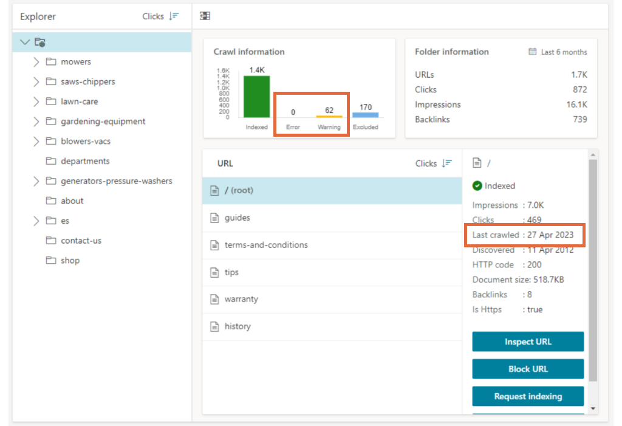The height and width of the screenshot is (426, 622).
Task: Click the Last crawled date 27 Apr 2023
Action: pyautogui.click(x=550, y=235)
